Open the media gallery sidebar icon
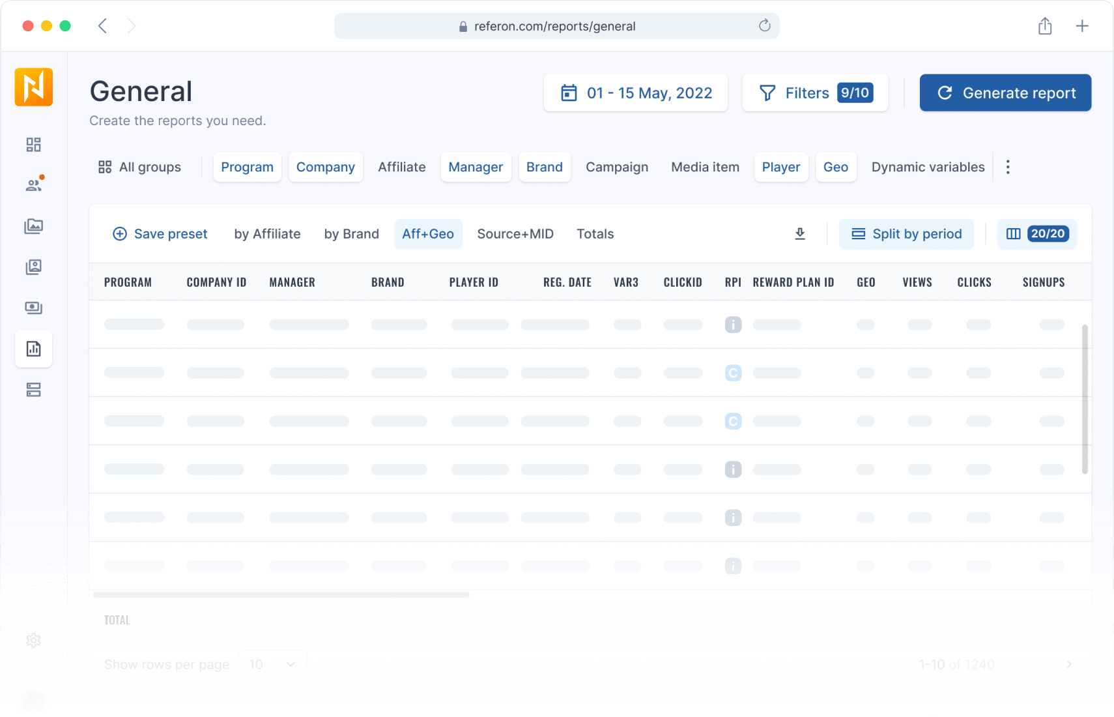The height and width of the screenshot is (717, 1114). 33,226
